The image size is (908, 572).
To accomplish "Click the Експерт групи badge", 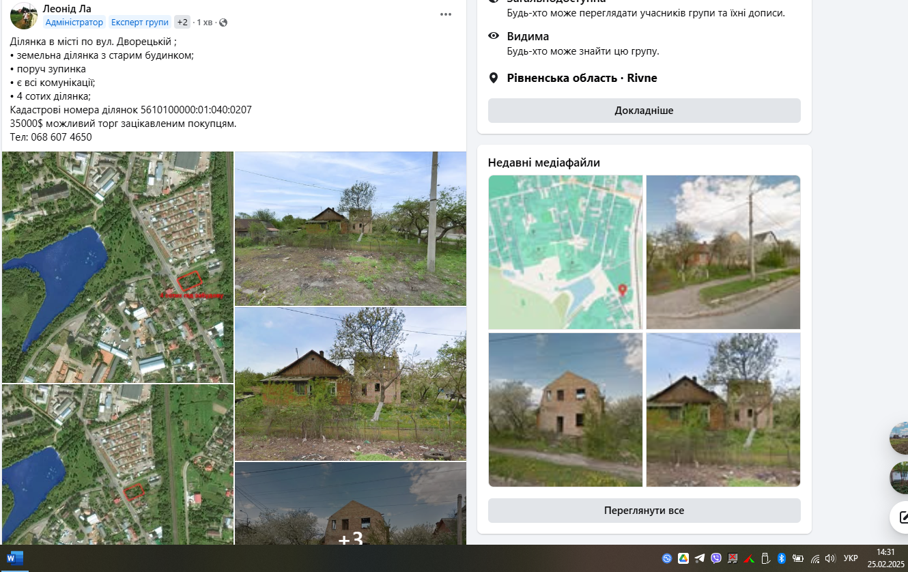I will click(x=139, y=22).
